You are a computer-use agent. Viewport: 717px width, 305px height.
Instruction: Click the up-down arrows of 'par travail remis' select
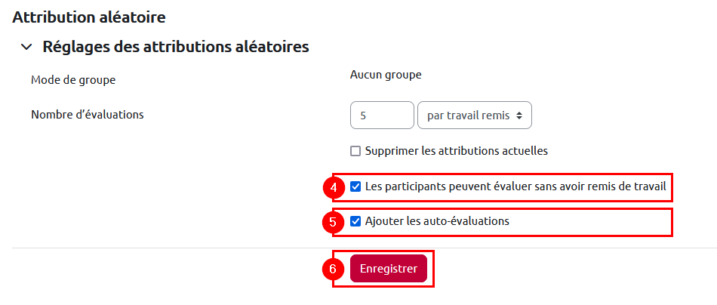[x=520, y=116]
